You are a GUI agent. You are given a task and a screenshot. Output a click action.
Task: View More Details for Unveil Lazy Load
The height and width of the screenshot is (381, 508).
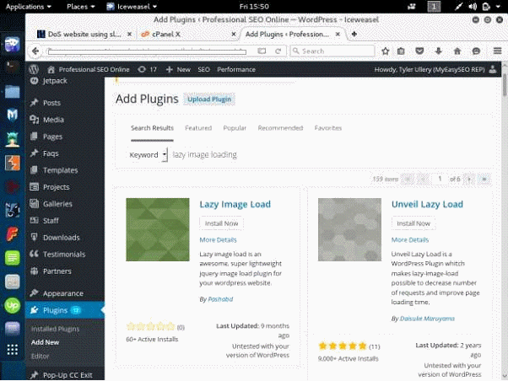tap(410, 240)
